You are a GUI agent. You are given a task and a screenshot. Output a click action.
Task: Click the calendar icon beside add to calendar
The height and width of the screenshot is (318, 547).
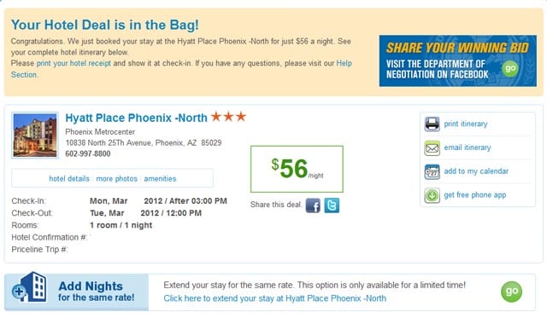[x=432, y=171]
